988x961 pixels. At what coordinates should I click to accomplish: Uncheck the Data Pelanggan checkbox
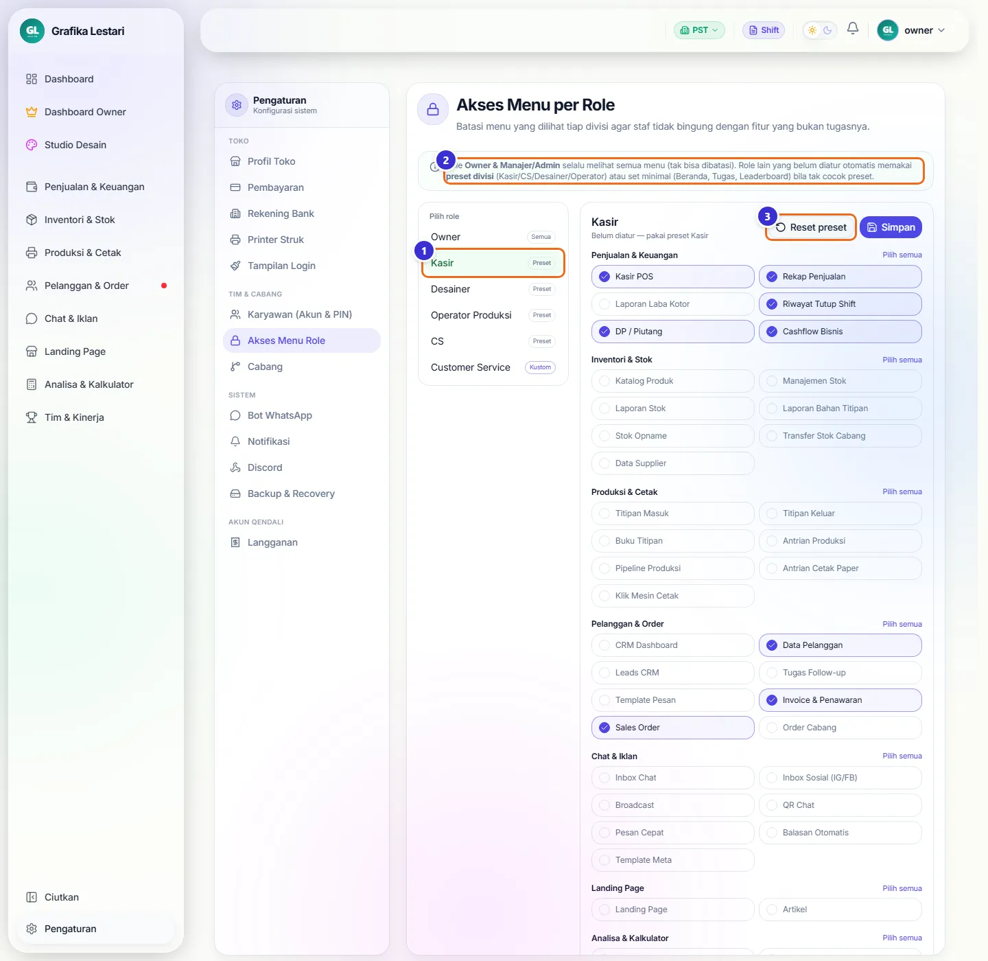pos(772,645)
